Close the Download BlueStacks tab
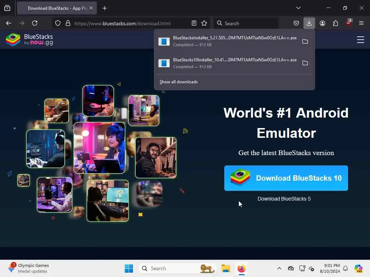The image size is (370, 277). click(x=91, y=8)
